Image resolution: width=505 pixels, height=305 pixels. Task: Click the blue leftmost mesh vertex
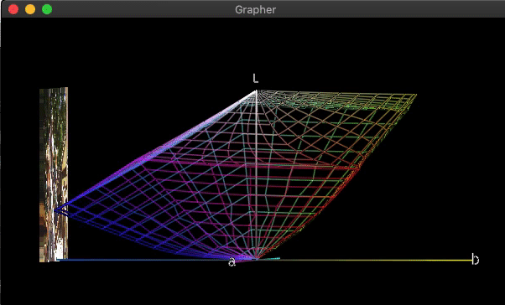pos(55,210)
